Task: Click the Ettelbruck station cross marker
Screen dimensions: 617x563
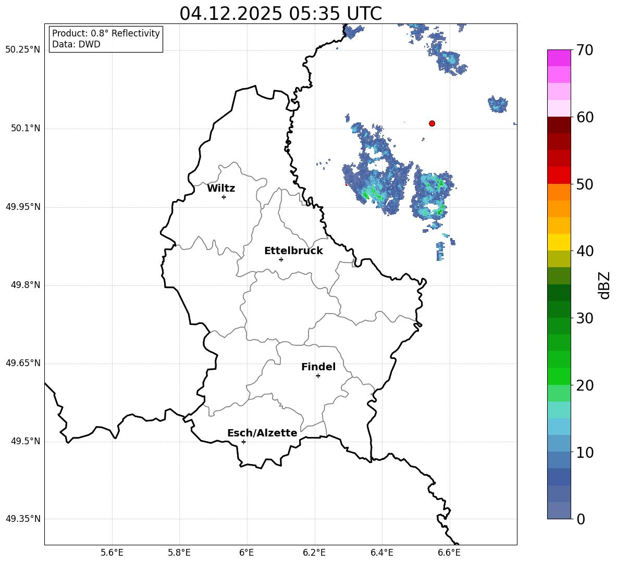Action: pyautogui.click(x=281, y=259)
